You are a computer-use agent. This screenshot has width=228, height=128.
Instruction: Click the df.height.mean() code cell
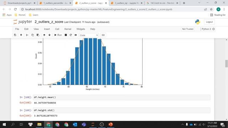coord(121,97)
